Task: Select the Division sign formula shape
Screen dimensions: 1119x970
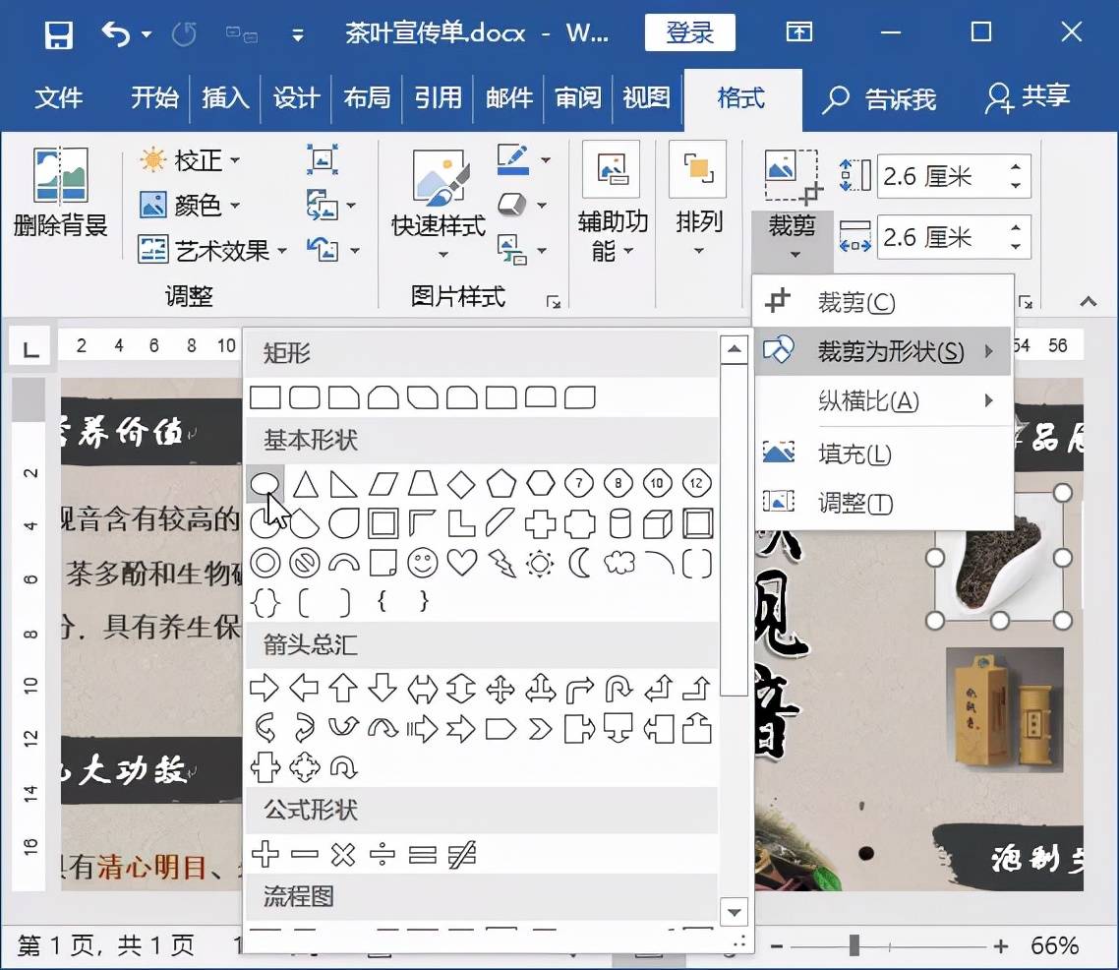Action: tap(383, 854)
